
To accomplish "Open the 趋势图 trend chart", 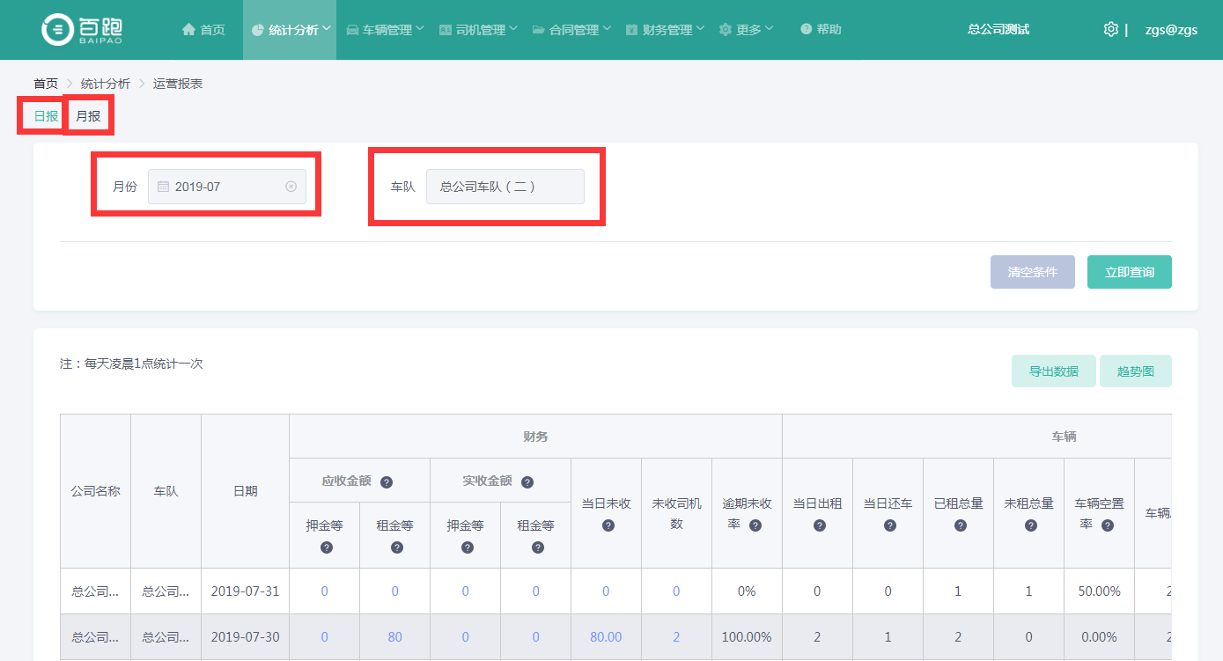I will [1135, 371].
